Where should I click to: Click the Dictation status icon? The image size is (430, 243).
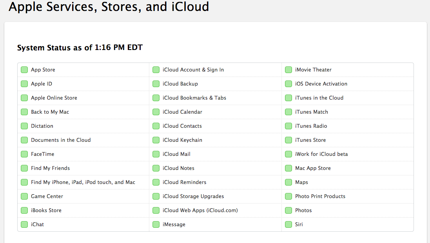[24, 126]
